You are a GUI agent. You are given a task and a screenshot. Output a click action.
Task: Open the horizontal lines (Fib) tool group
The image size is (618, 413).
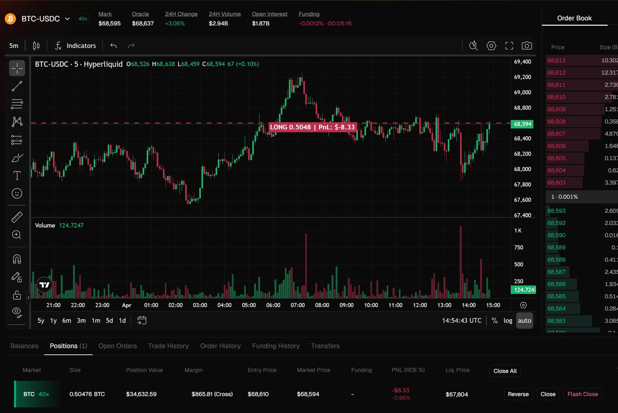coord(17,104)
